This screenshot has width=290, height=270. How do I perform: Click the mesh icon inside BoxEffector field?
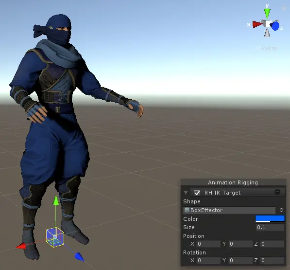(x=187, y=210)
